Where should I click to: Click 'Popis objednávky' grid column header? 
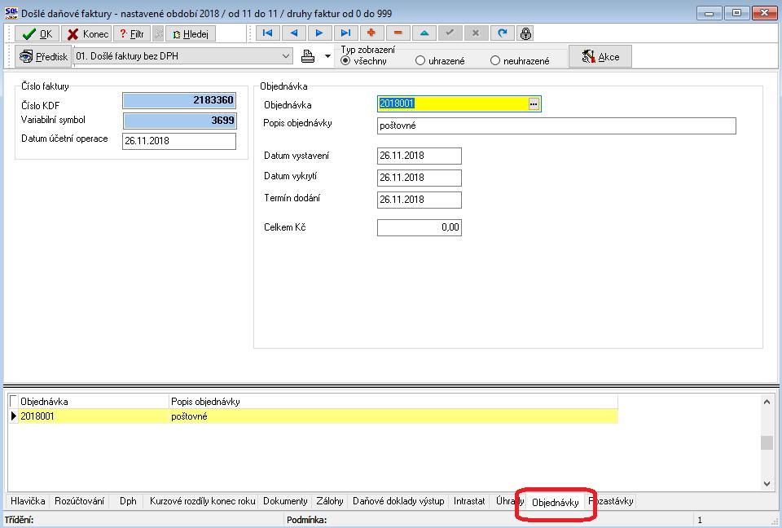coord(393,401)
